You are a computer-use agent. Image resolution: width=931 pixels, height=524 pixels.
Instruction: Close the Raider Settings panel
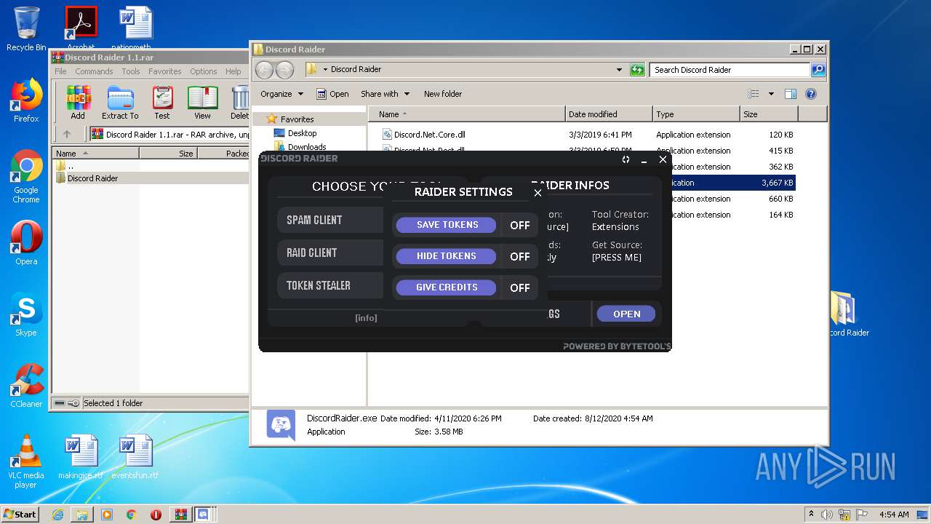(x=538, y=193)
